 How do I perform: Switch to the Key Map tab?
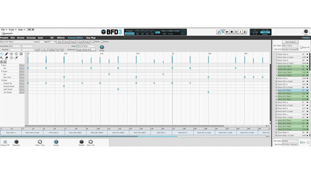click(91, 38)
